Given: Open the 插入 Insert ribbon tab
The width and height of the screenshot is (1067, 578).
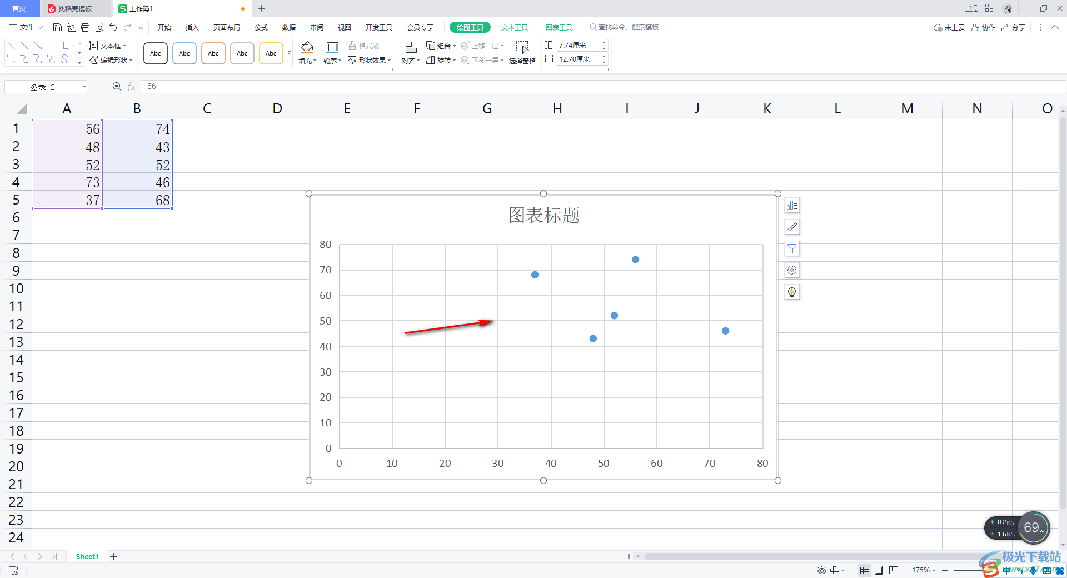Looking at the screenshot, I should pyautogui.click(x=192, y=27).
